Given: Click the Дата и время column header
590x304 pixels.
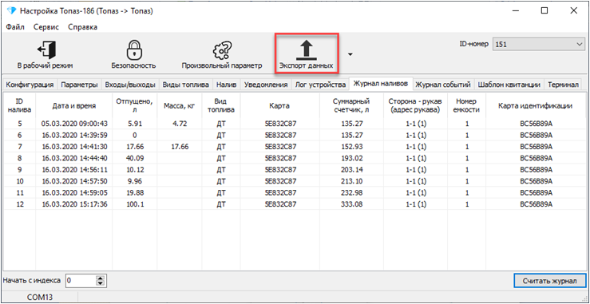Looking at the screenshot, I should (73, 106).
